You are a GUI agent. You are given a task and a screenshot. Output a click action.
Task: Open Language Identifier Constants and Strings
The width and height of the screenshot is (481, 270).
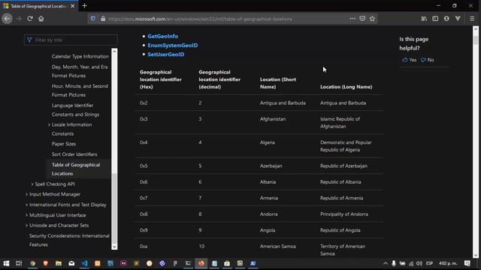click(x=75, y=109)
